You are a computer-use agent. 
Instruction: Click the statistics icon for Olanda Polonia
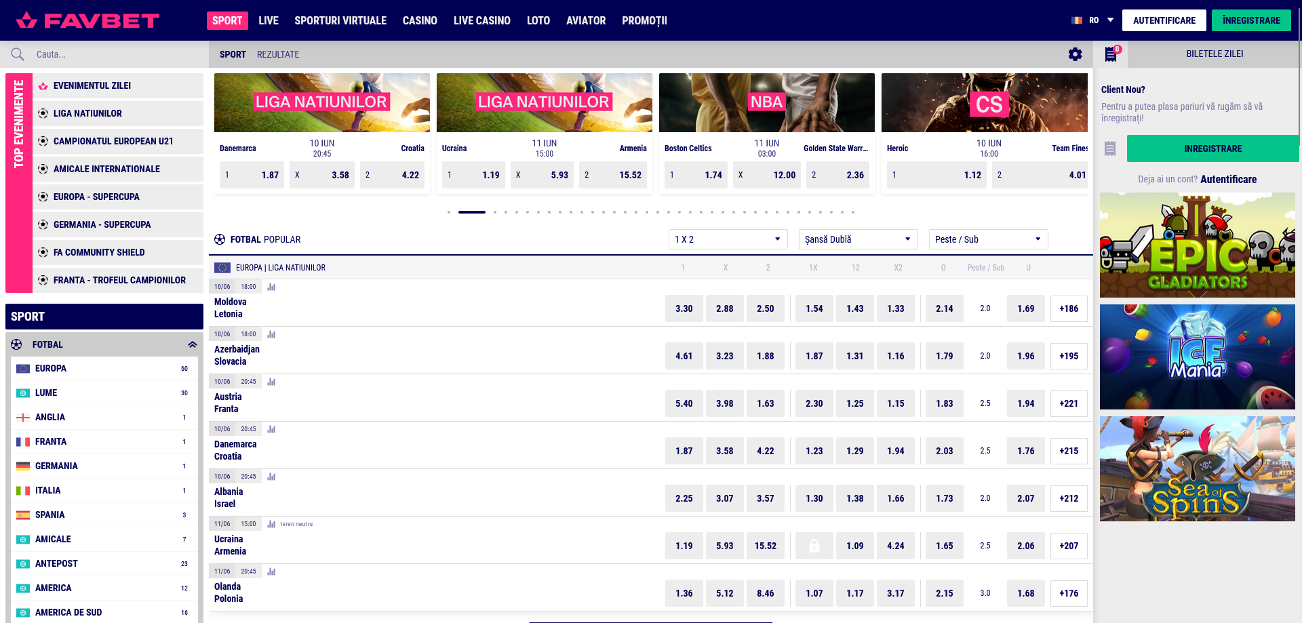[271, 571]
